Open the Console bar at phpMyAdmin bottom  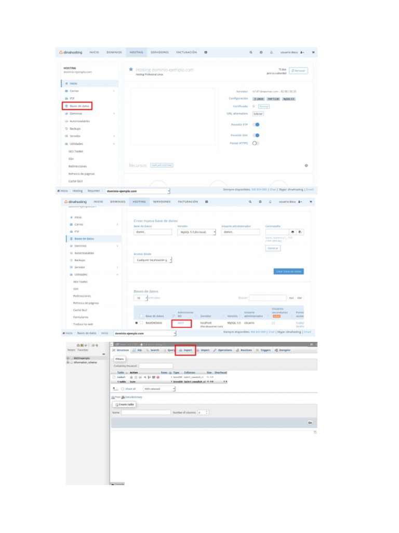tap(118, 484)
